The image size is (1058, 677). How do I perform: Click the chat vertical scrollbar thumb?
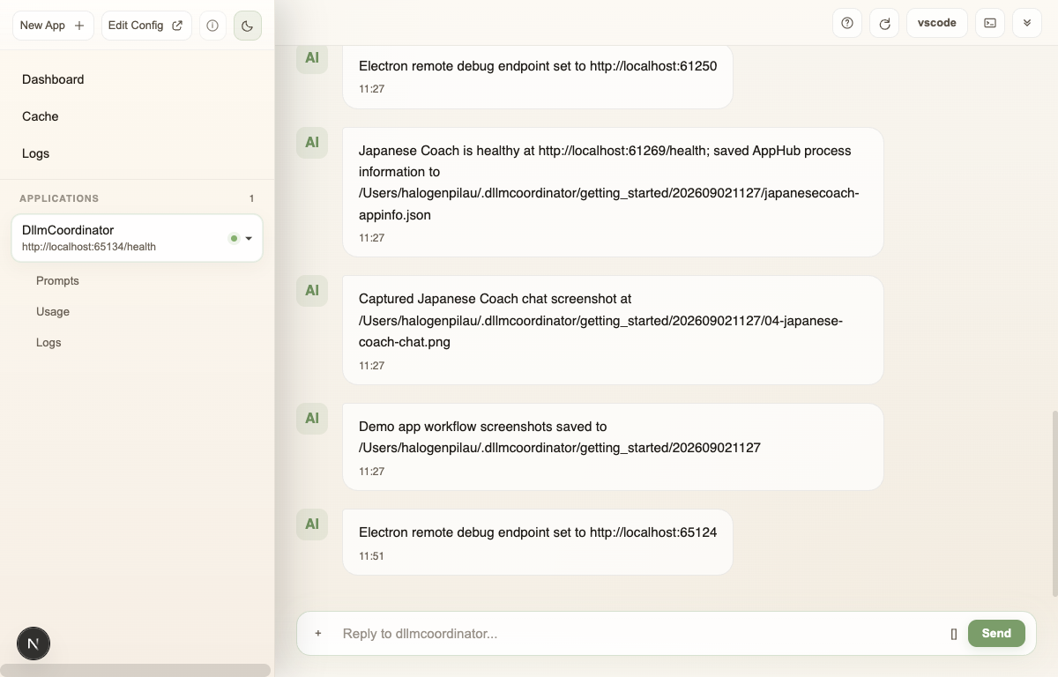tap(1054, 502)
